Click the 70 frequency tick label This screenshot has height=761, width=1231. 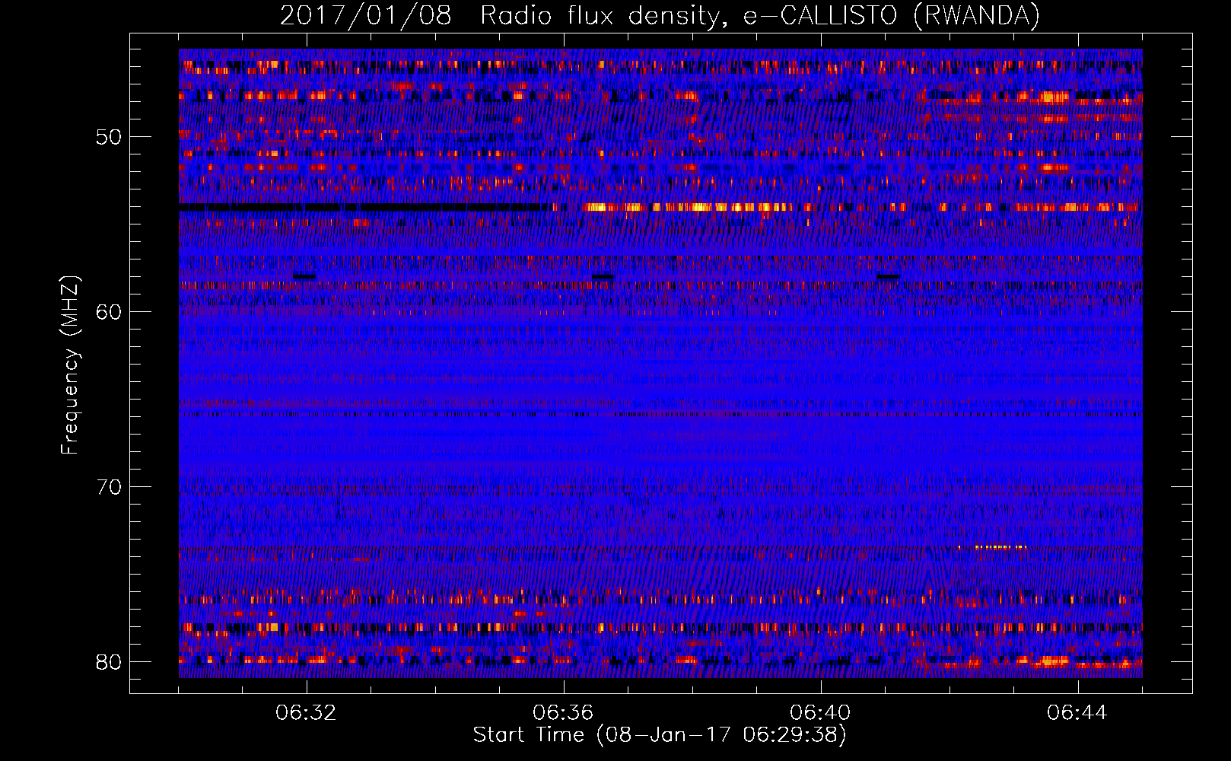109,487
